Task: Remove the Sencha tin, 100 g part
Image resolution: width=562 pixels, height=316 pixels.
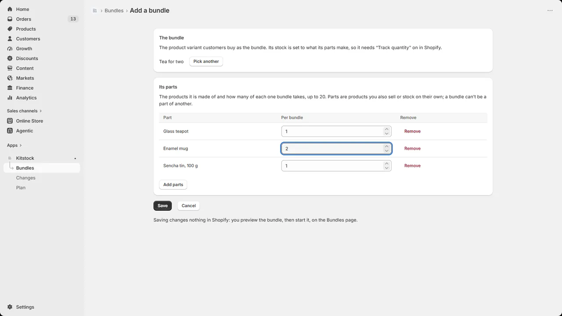Action: (x=412, y=165)
